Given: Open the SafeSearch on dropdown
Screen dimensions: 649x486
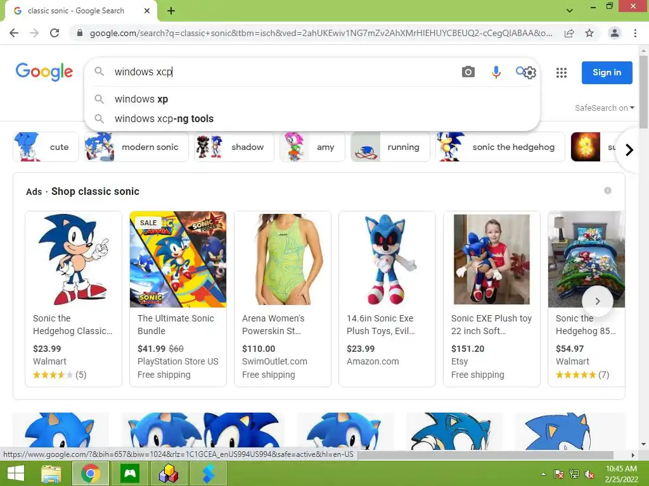Looking at the screenshot, I should 604,108.
